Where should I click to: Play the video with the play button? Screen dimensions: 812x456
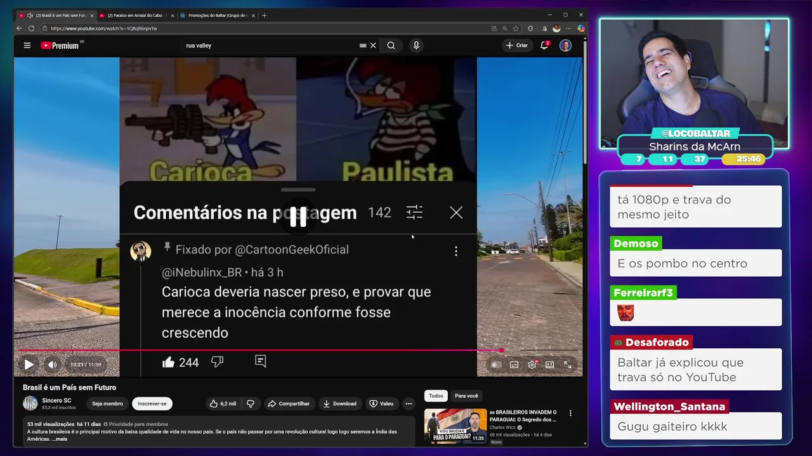[x=29, y=365]
